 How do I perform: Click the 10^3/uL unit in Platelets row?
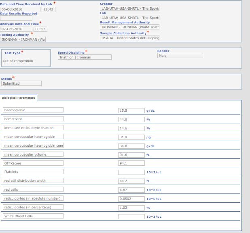coord(154,172)
